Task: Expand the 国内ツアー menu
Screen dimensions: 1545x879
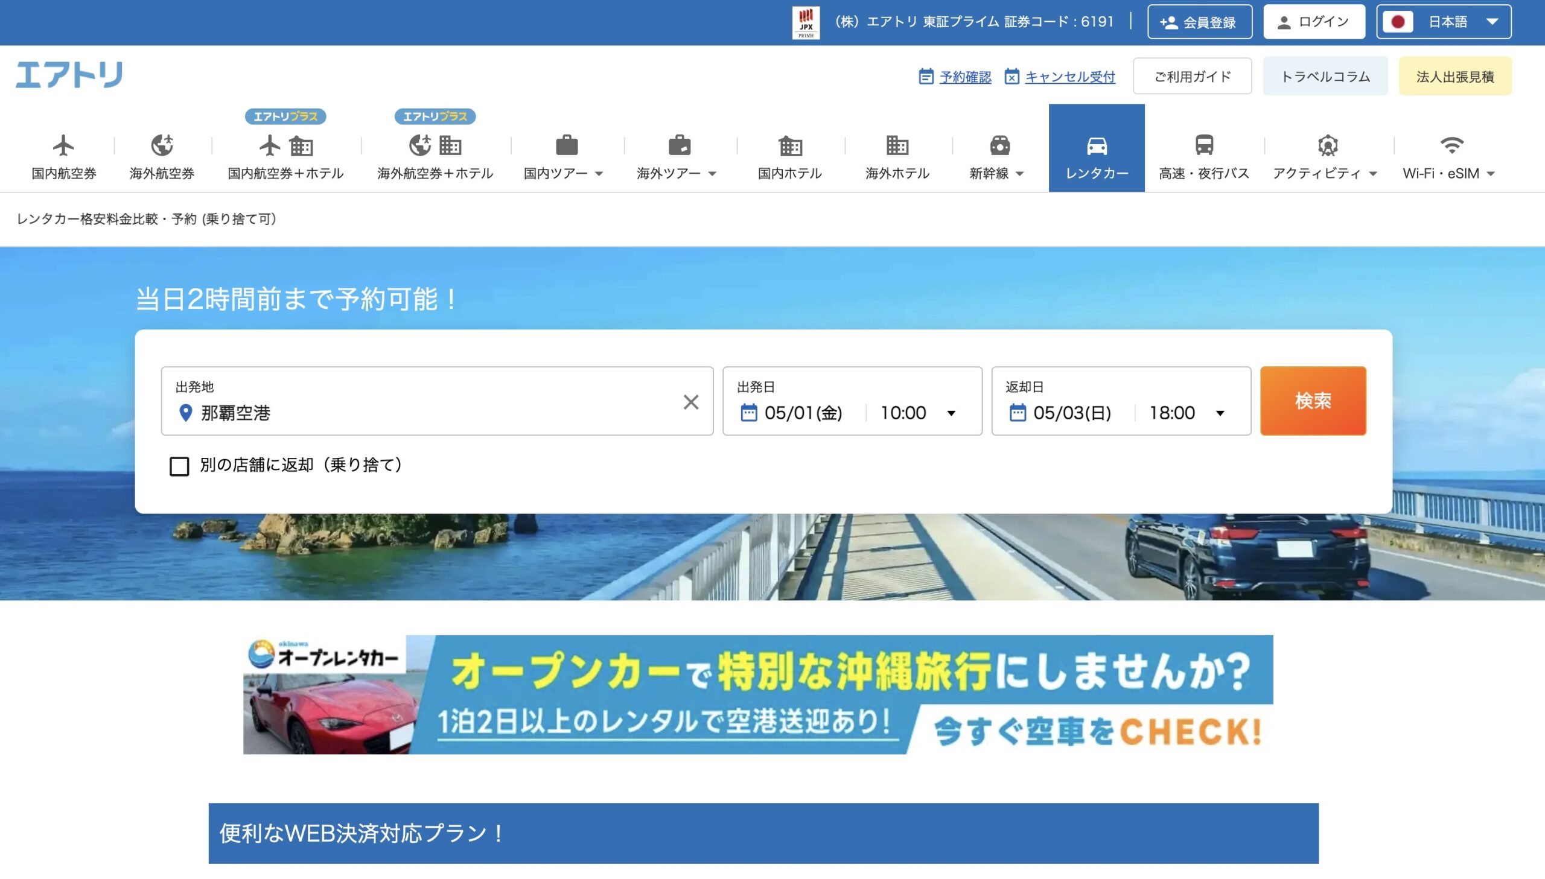Action: 562,173
